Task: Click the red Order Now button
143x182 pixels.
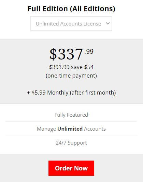Action: pos(71,168)
